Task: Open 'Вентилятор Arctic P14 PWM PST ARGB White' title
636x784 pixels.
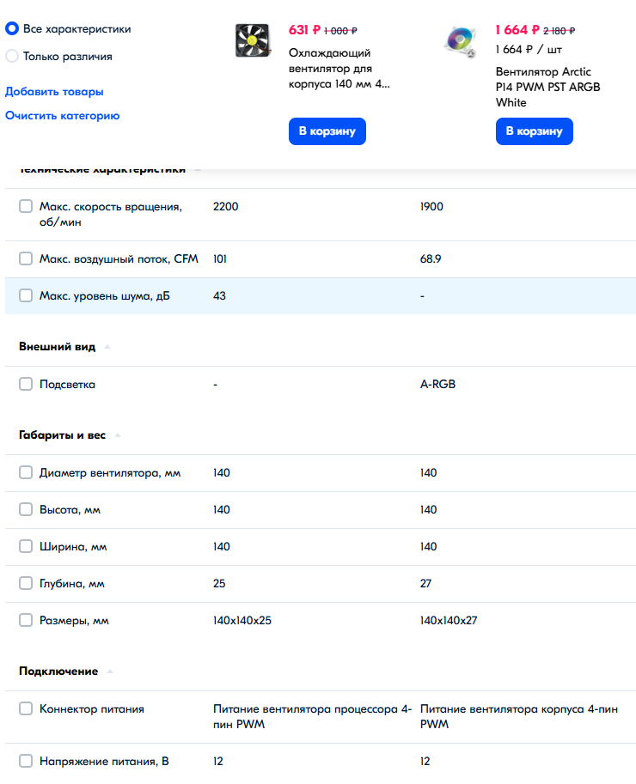Action: click(548, 87)
